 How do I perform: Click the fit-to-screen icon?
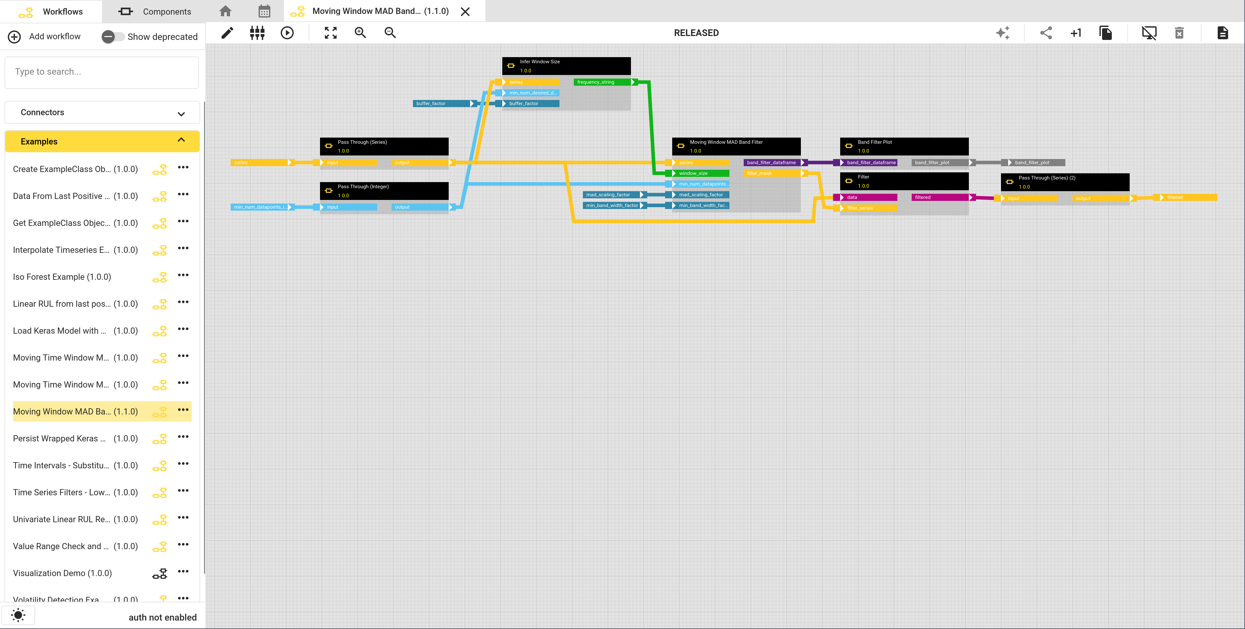pos(331,33)
